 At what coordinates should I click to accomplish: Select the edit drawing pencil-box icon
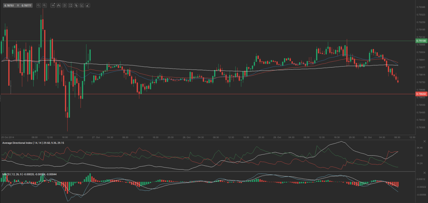[82, 5]
